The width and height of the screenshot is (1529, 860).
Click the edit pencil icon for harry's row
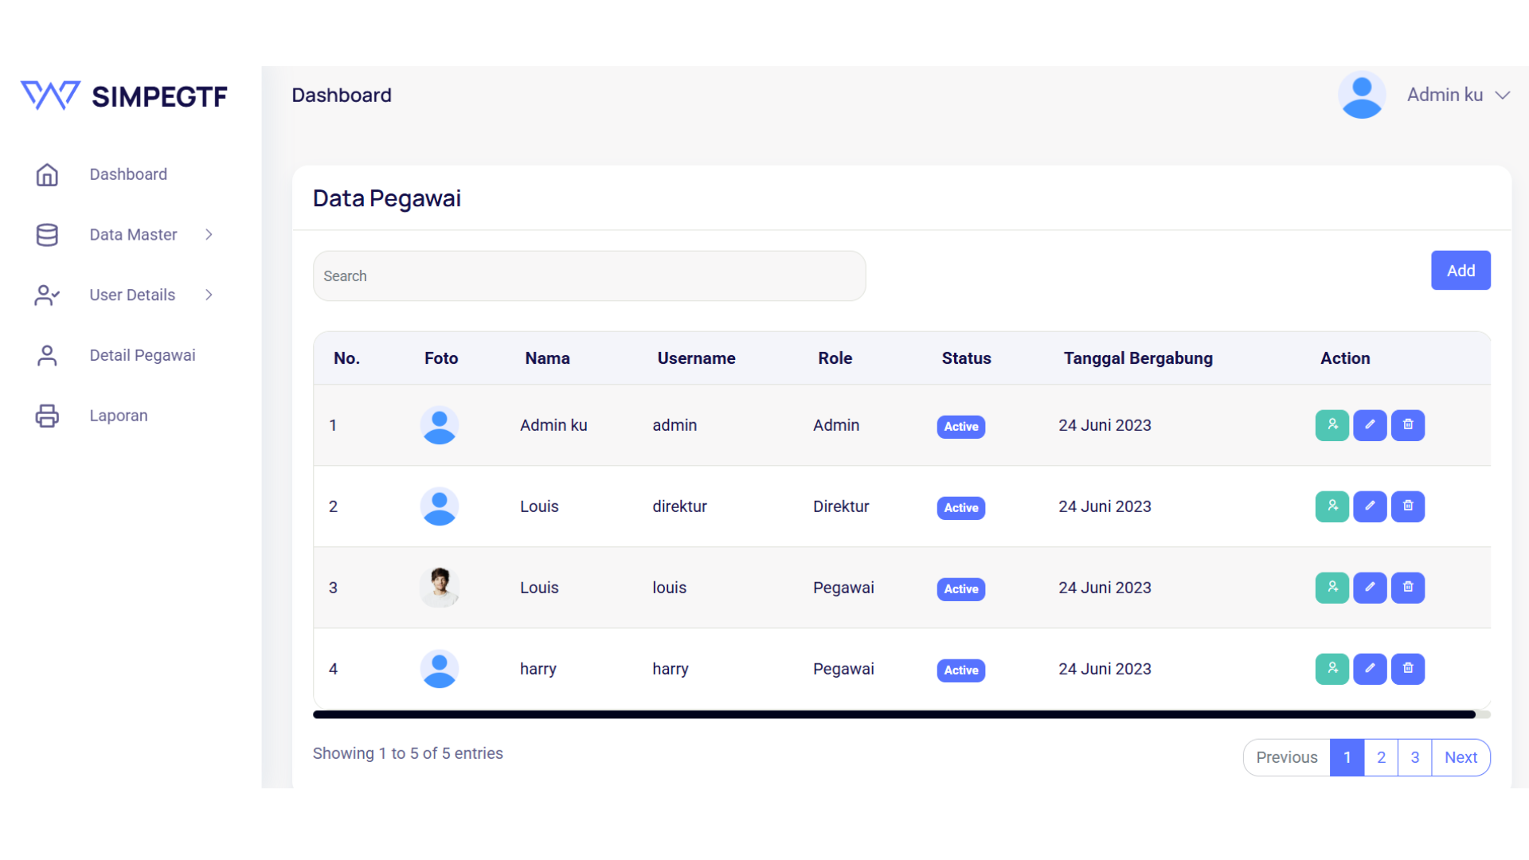click(x=1370, y=669)
